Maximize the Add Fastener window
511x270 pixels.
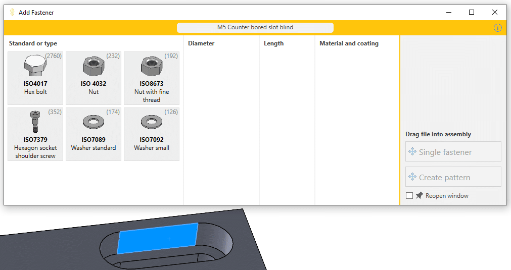coord(472,13)
